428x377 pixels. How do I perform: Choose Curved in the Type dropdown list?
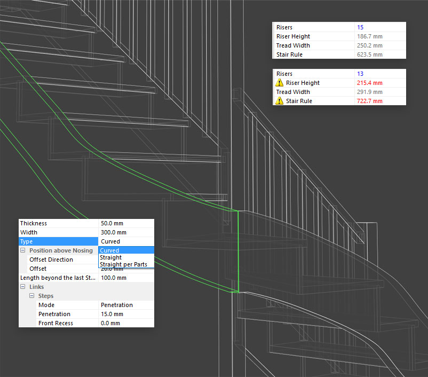point(126,250)
